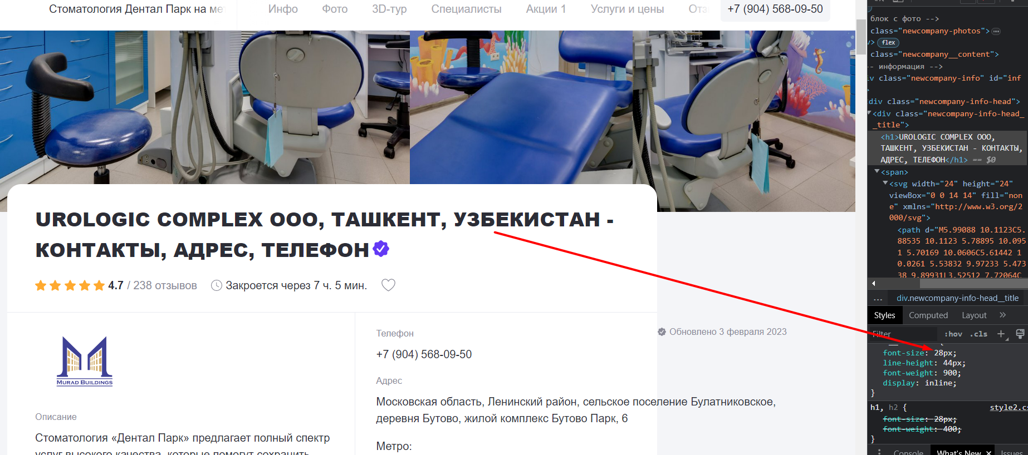Open the third photo with seahorse mural

click(x=744, y=121)
